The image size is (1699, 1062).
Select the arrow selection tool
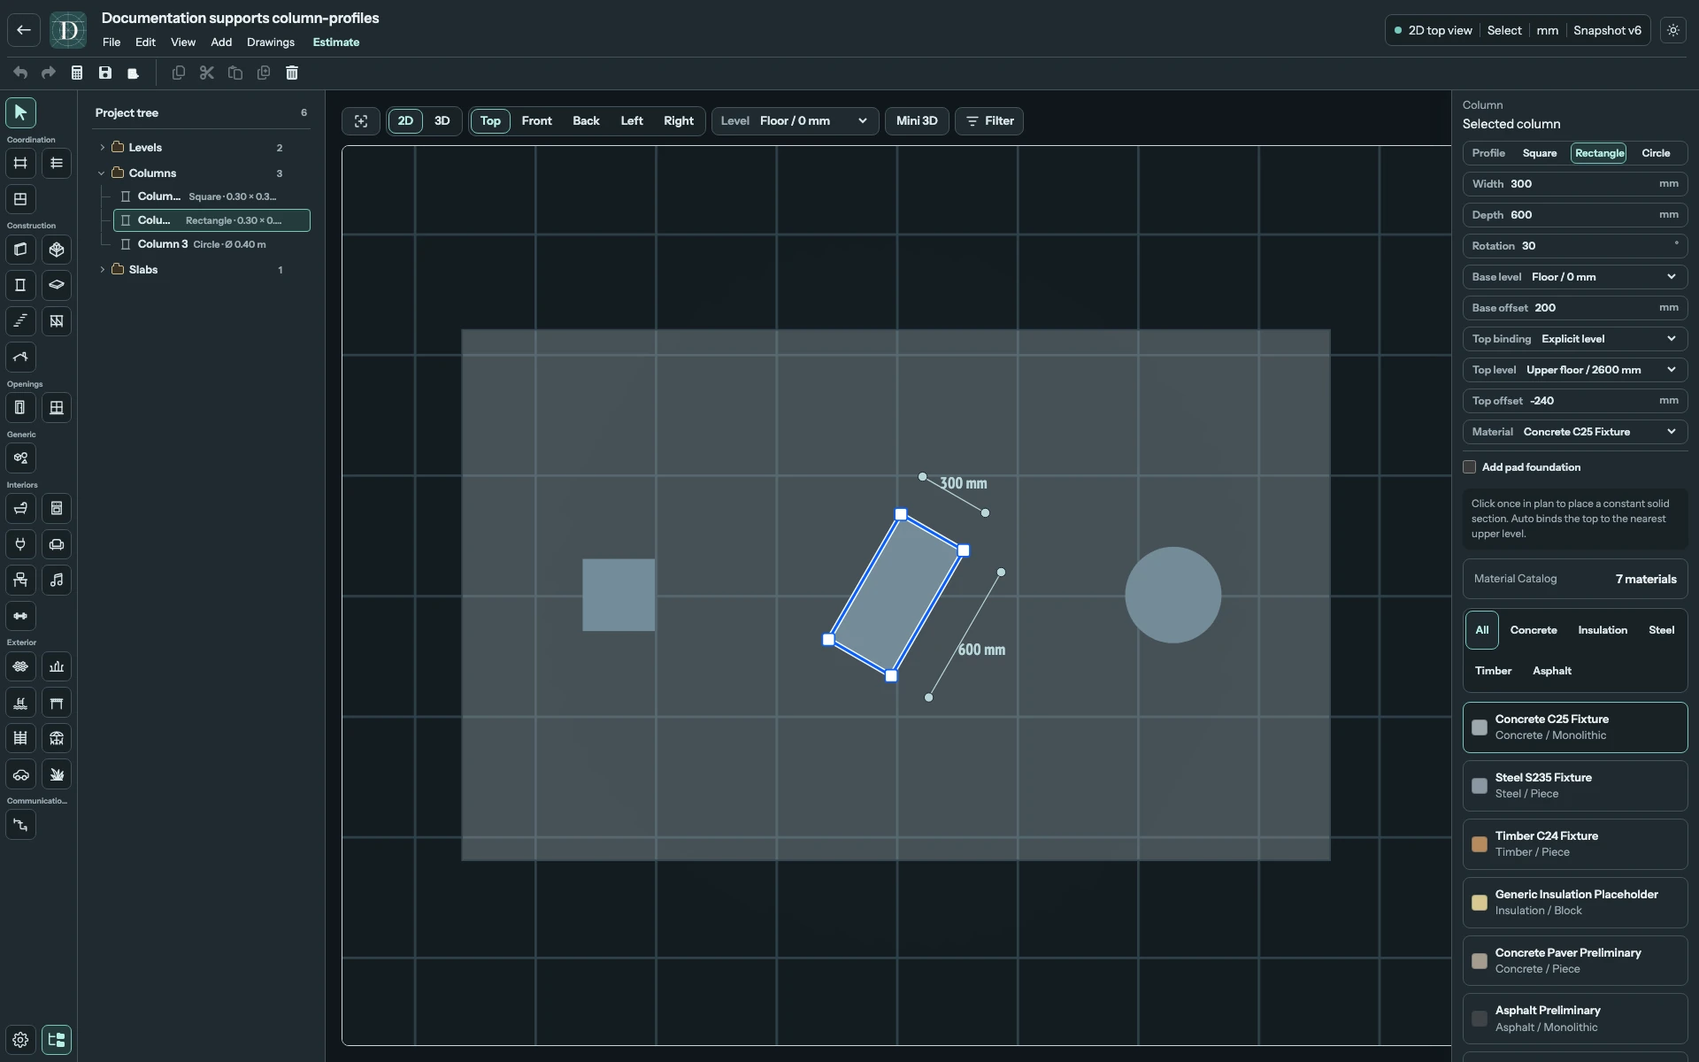click(20, 112)
